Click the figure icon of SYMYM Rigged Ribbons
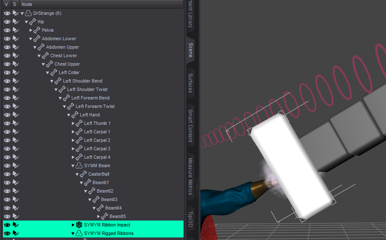 [x=79, y=233]
